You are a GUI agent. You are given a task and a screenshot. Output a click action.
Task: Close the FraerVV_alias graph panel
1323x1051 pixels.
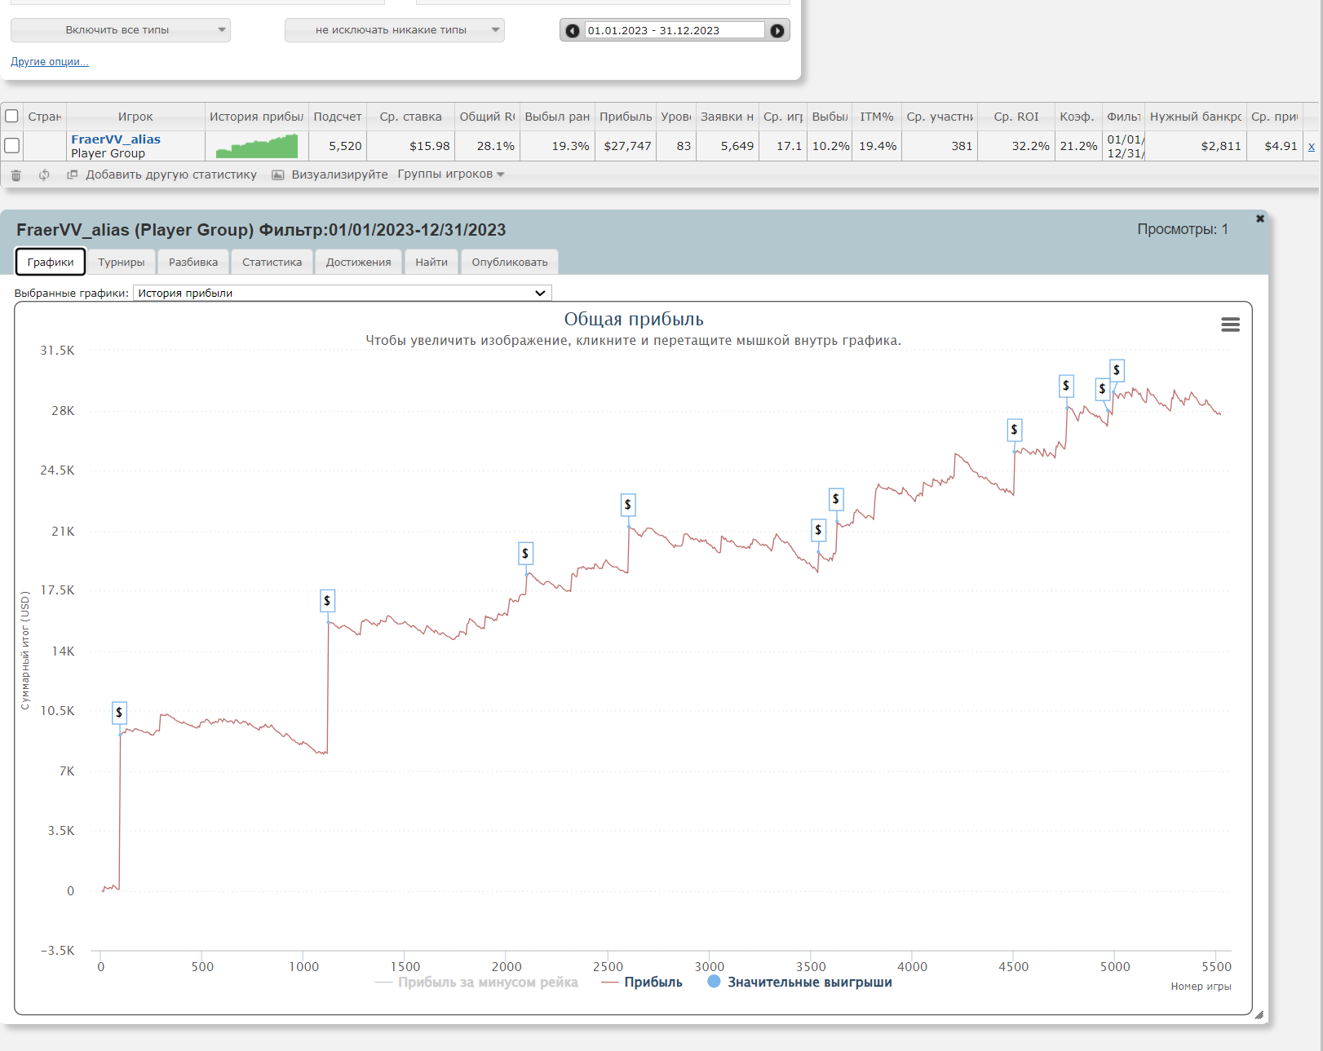click(1260, 219)
